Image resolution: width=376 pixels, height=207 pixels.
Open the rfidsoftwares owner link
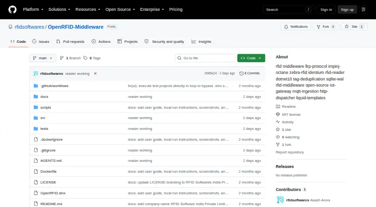pyautogui.click(x=30, y=27)
